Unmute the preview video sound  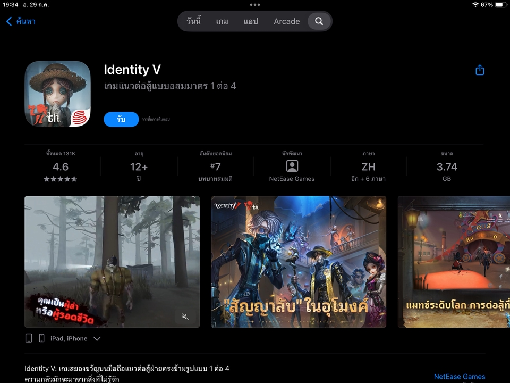(185, 317)
